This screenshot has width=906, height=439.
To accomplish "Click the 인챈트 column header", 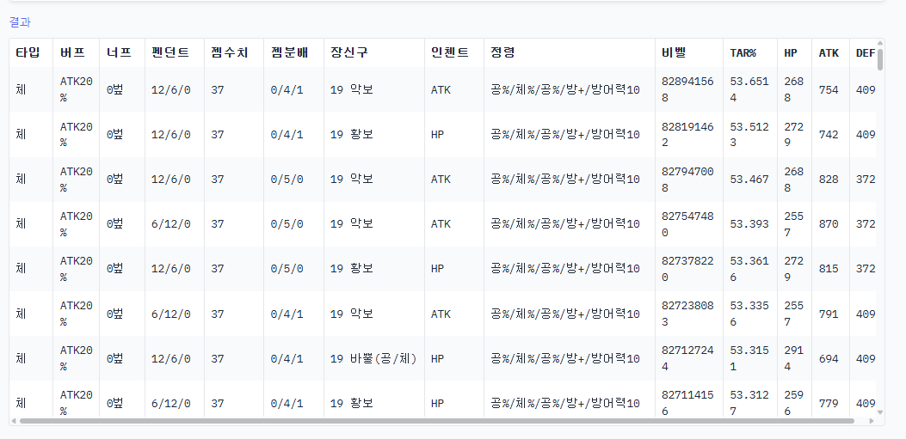I will [x=450, y=52].
